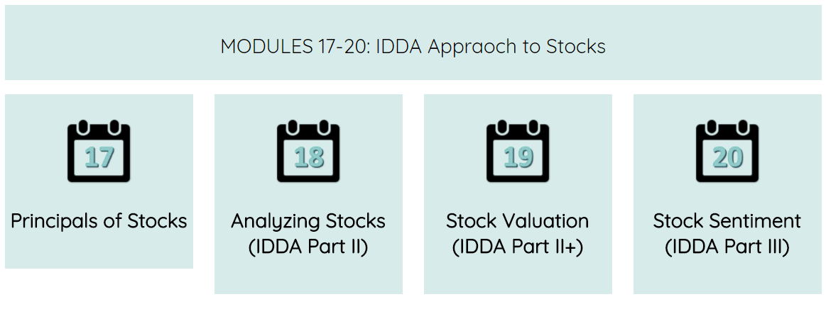
Task: Click the empty left edge of the header banner
Action: [43, 44]
